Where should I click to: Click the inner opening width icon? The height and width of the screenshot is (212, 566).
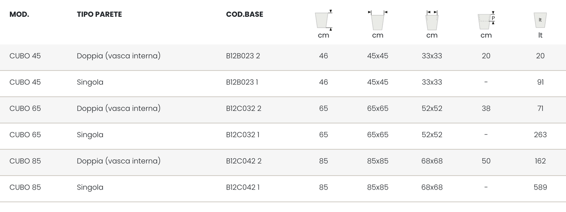pyautogui.click(x=432, y=20)
